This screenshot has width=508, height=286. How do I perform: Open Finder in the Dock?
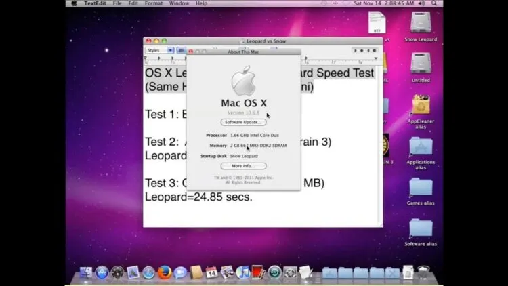tap(86, 272)
